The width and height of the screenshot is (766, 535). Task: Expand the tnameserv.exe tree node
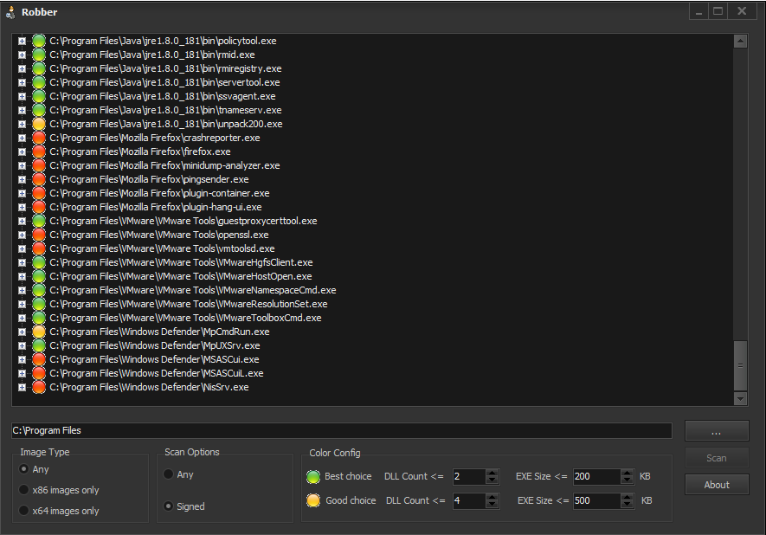point(22,111)
